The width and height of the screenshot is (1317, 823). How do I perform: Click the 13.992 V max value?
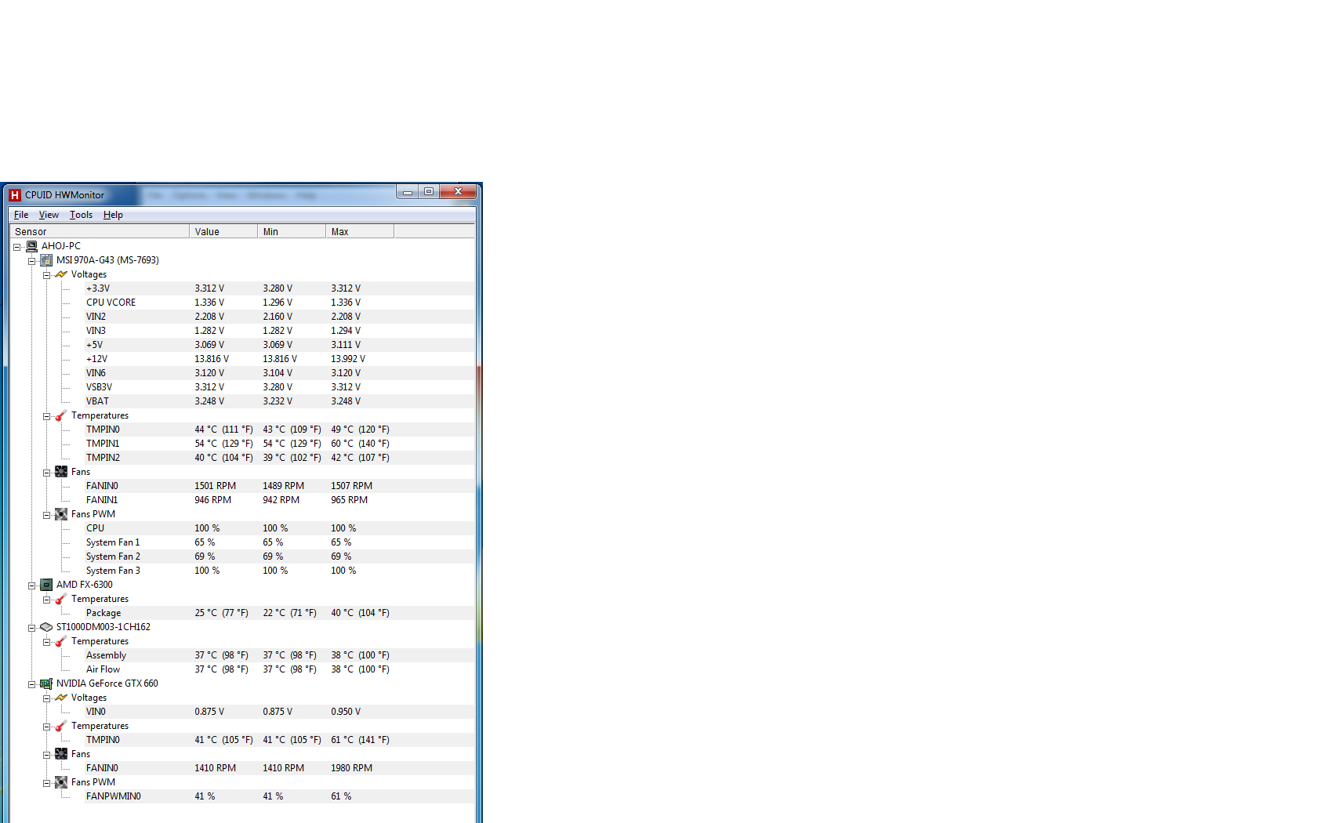click(348, 359)
